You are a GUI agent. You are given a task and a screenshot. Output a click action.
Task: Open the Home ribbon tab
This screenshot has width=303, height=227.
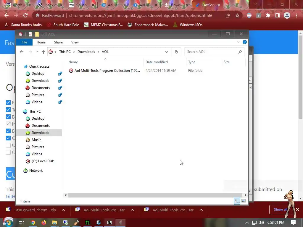click(41, 42)
